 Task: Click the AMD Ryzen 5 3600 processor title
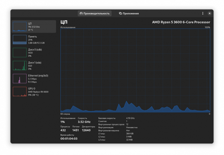click(x=181, y=22)
